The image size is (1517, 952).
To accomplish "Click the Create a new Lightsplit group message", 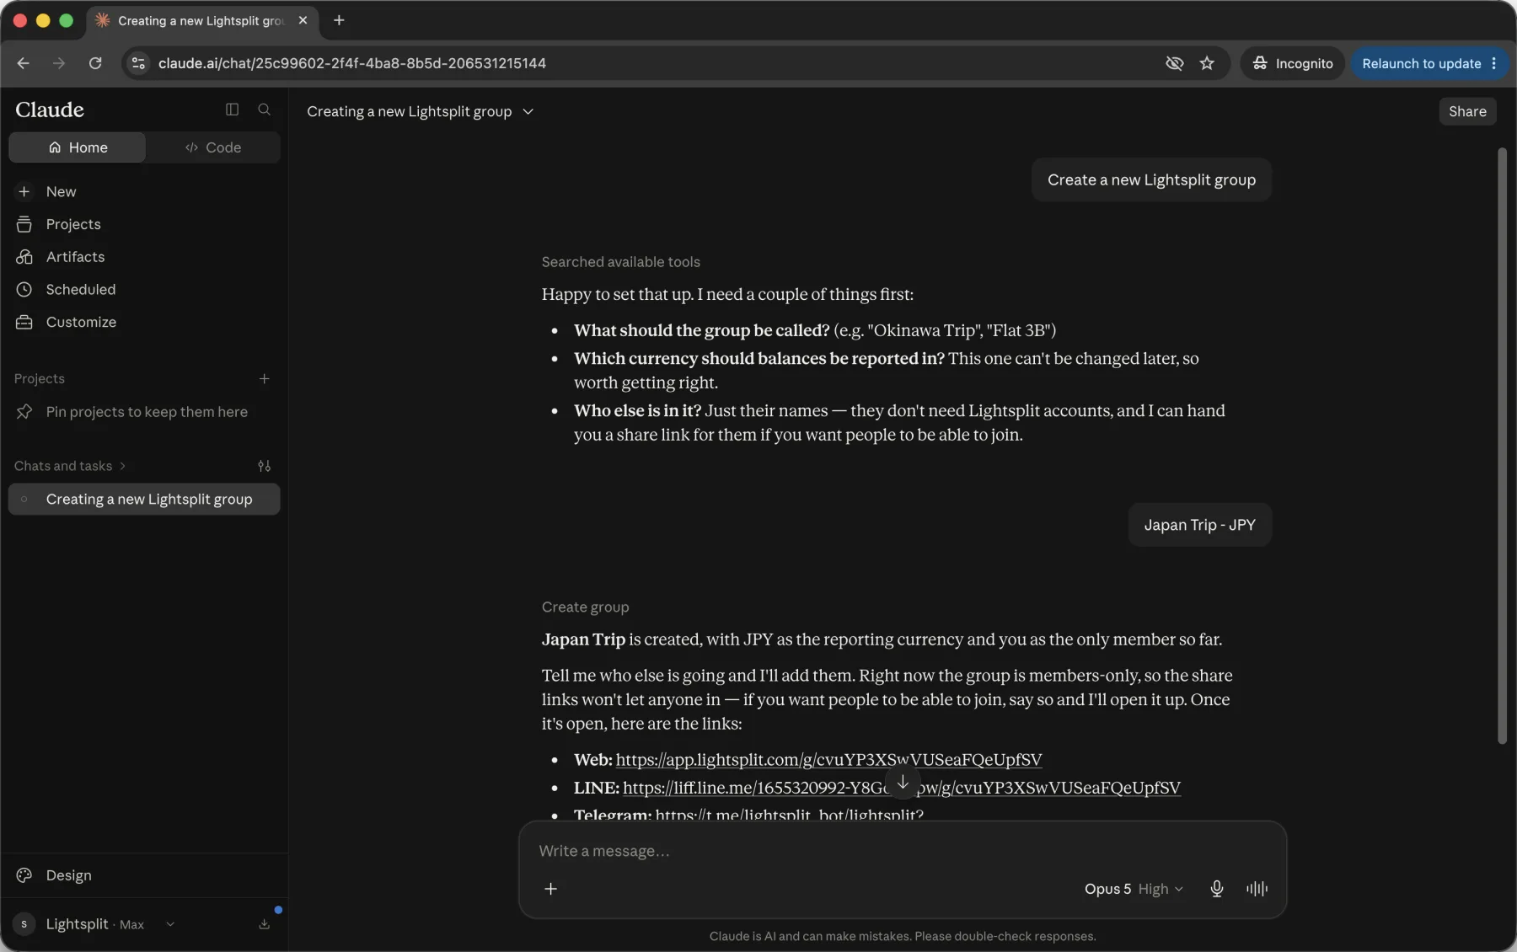I will (1151, 179).
